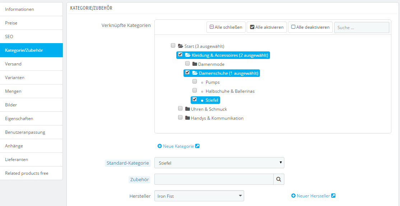Click the Handys & Kommunikation folder icon

(x=187, y=118)
